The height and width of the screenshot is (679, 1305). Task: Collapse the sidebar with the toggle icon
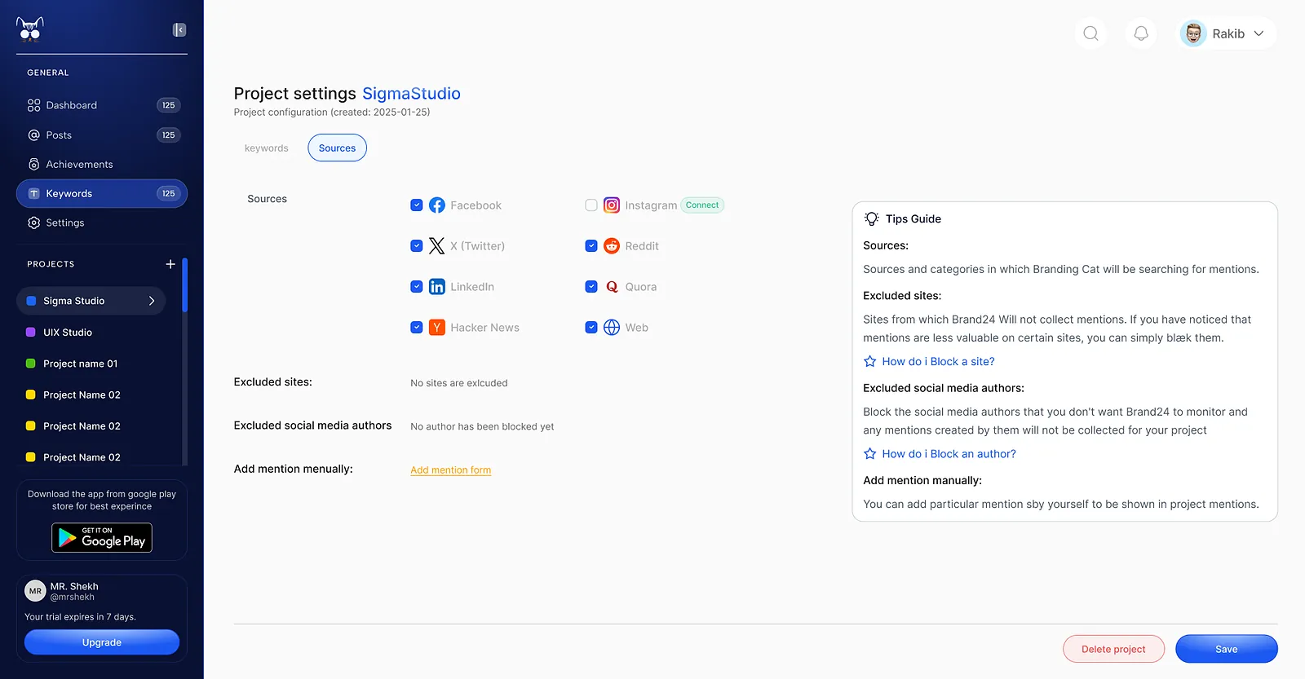[x=179, y=30]
